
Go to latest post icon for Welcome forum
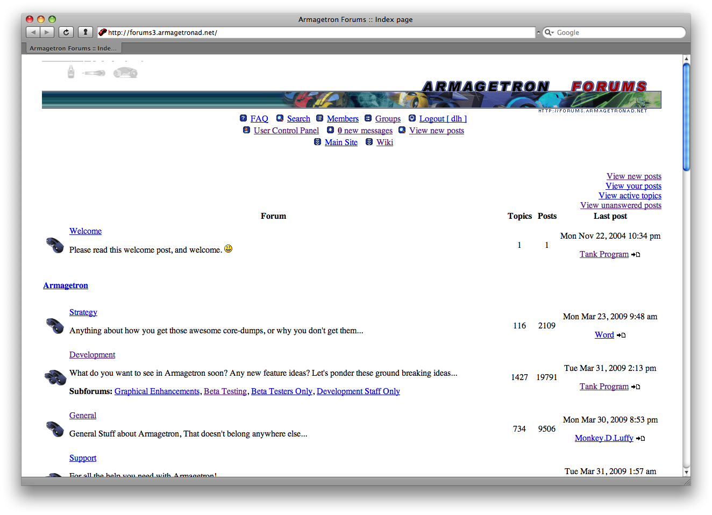(x=636, y=255)
